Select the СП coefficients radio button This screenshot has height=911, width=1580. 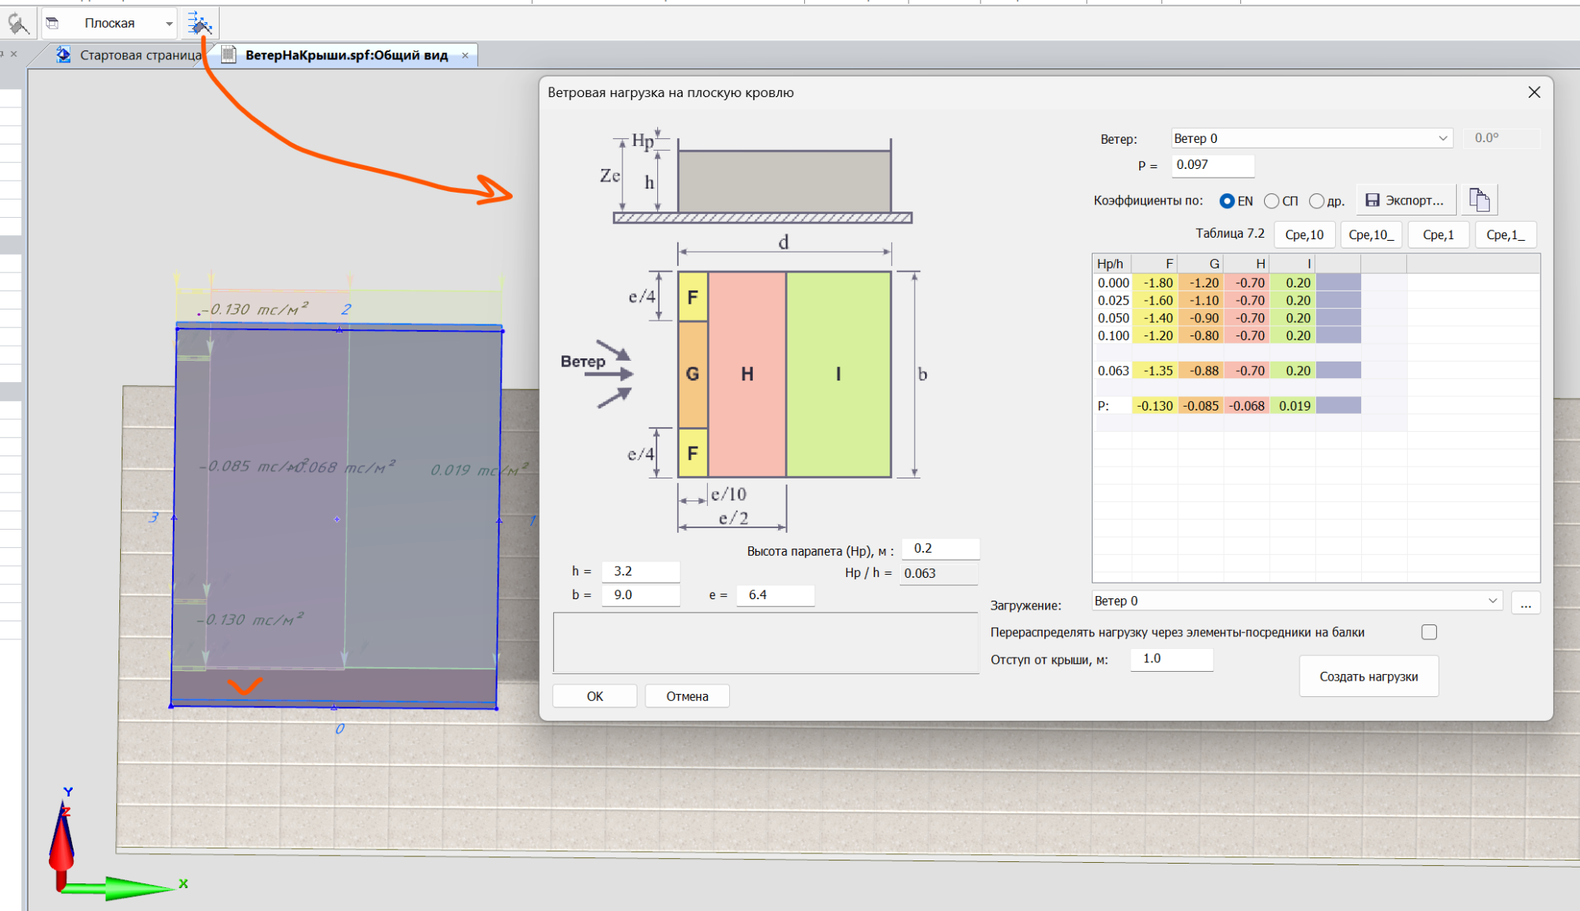pyautogui.click(x=1271, y=201)
